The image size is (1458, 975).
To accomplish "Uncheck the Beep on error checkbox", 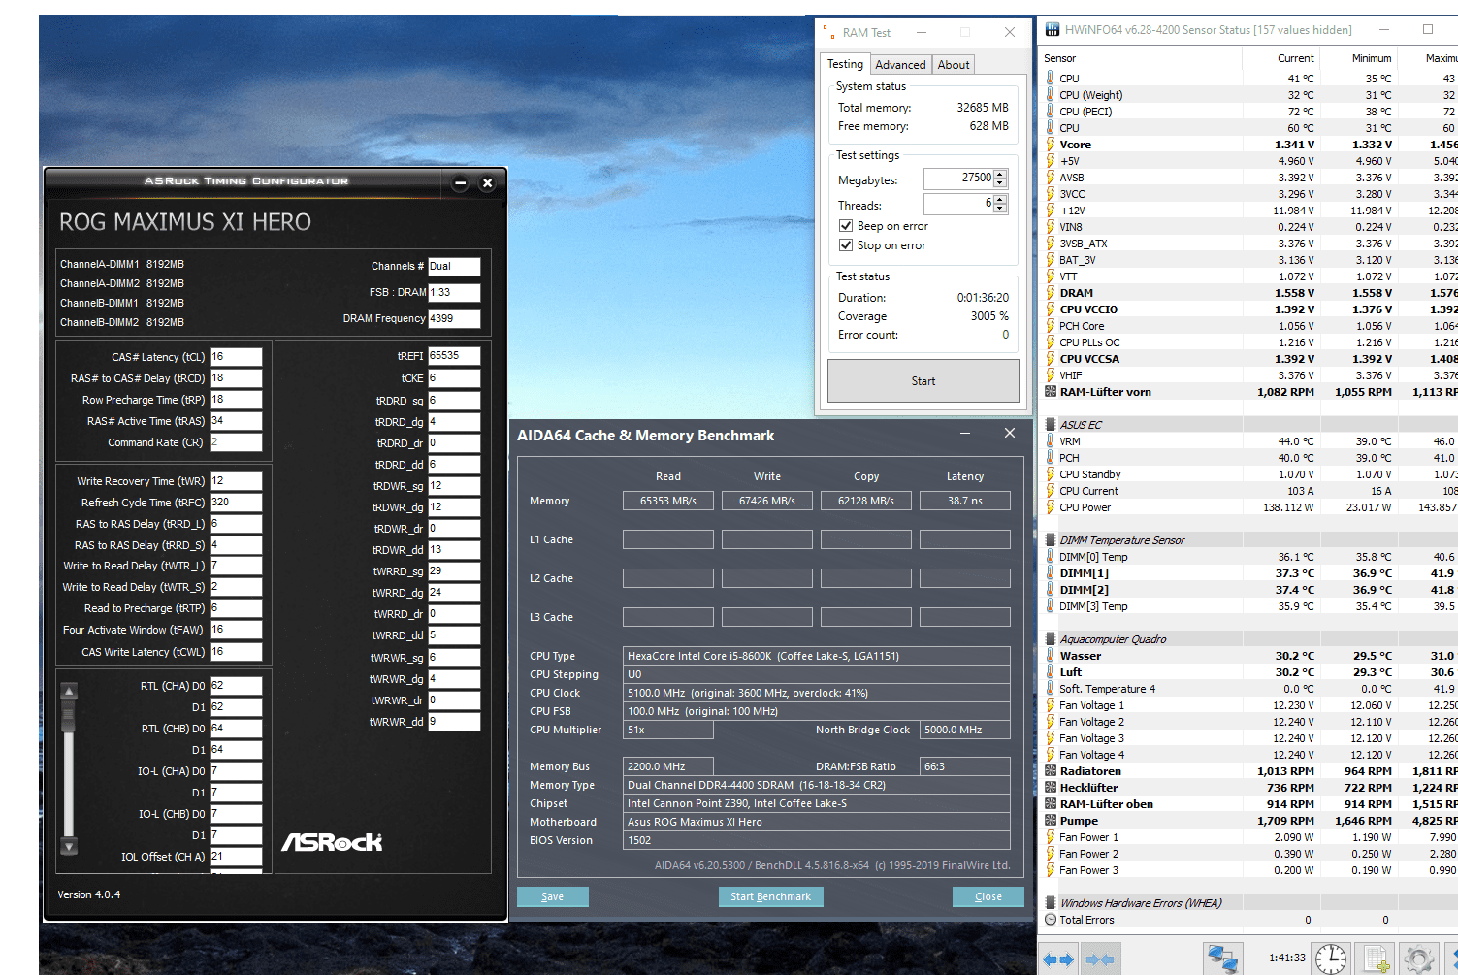I will coord(846,226).
